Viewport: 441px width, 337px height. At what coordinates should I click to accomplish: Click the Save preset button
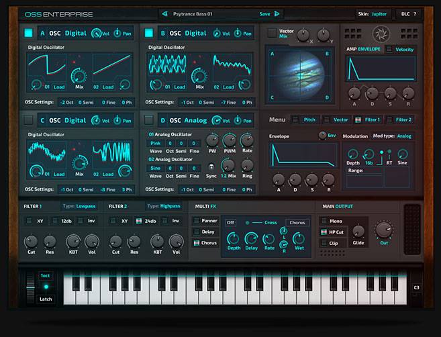[x=264, y=13]
